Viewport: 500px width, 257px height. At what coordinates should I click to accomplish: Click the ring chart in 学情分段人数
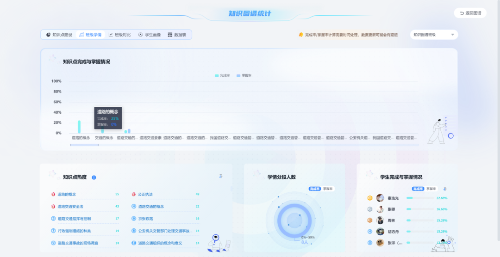click(294, 220)
